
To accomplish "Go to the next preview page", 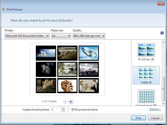I will click(71, 101).
